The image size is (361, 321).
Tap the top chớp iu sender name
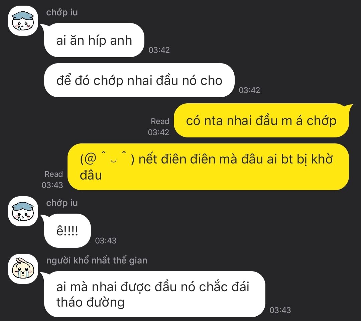point(62,12)
